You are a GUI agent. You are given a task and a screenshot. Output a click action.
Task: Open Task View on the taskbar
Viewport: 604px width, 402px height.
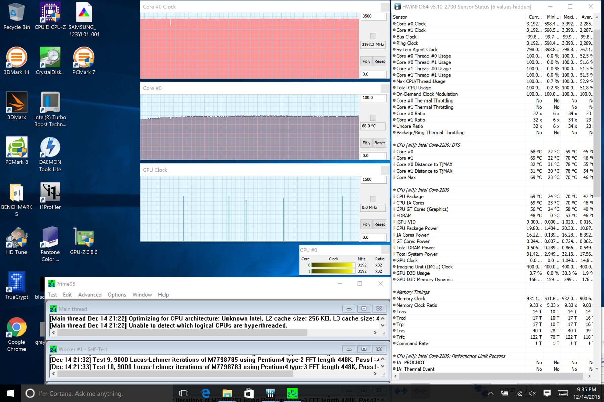point(184,393)
